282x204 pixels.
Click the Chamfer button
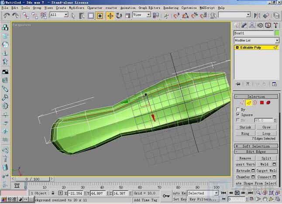[x=243, y=177]
